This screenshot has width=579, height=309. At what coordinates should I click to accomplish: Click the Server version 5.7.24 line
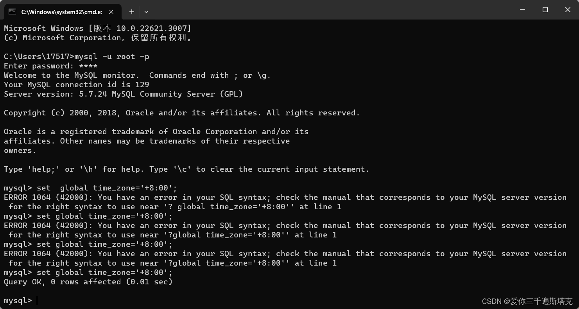click(123, 94)
